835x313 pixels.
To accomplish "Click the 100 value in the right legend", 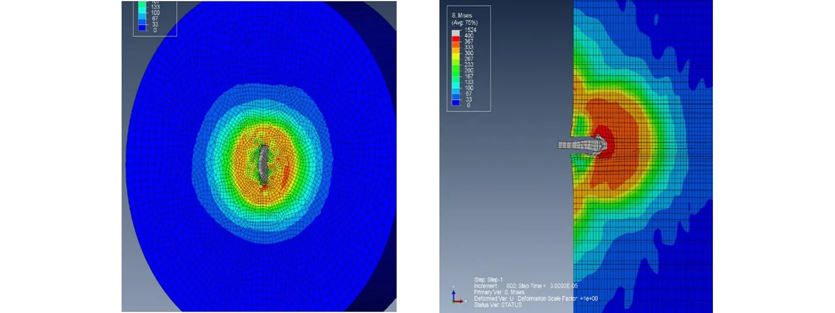I will [469, 88].
